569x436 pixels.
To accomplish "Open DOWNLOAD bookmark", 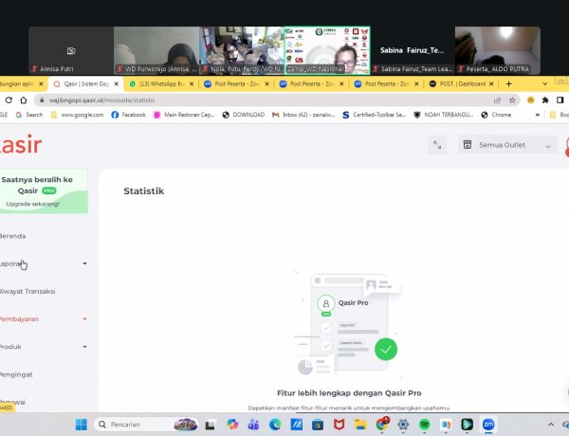I will (x=244, y=115).
